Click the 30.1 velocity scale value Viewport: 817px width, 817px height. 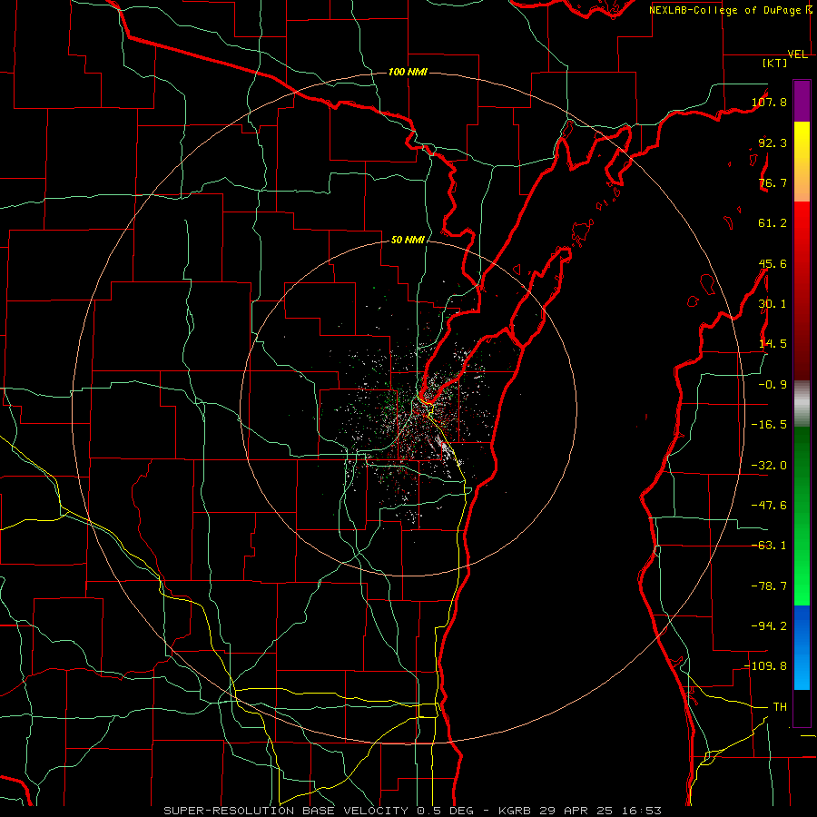tap(773, 304)
